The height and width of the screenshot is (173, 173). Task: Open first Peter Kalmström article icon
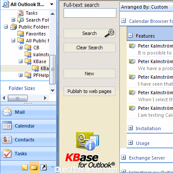tap(132, 46)
